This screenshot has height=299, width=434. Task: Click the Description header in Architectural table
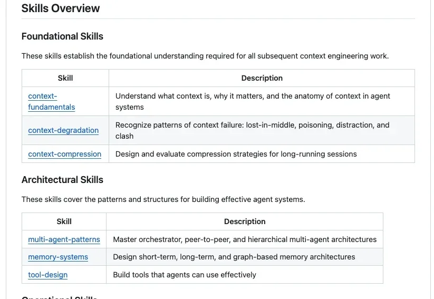click(x=245, y=221)
